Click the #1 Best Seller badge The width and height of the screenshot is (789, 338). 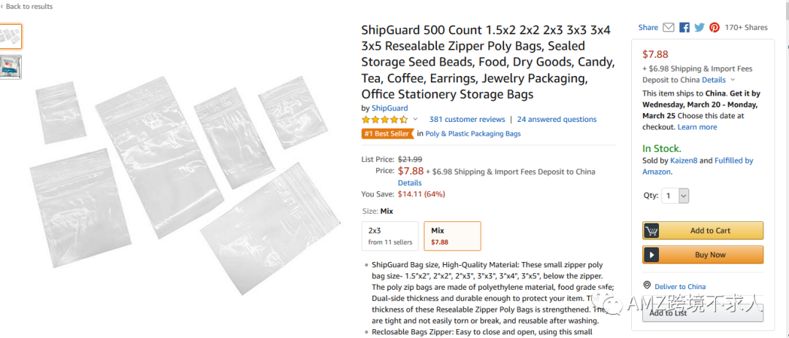tap(386, 134)
